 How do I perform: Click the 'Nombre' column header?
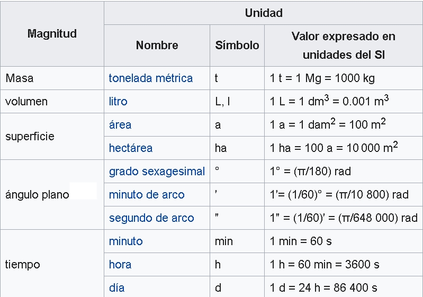pyautogui.click(x=157, y=46)
